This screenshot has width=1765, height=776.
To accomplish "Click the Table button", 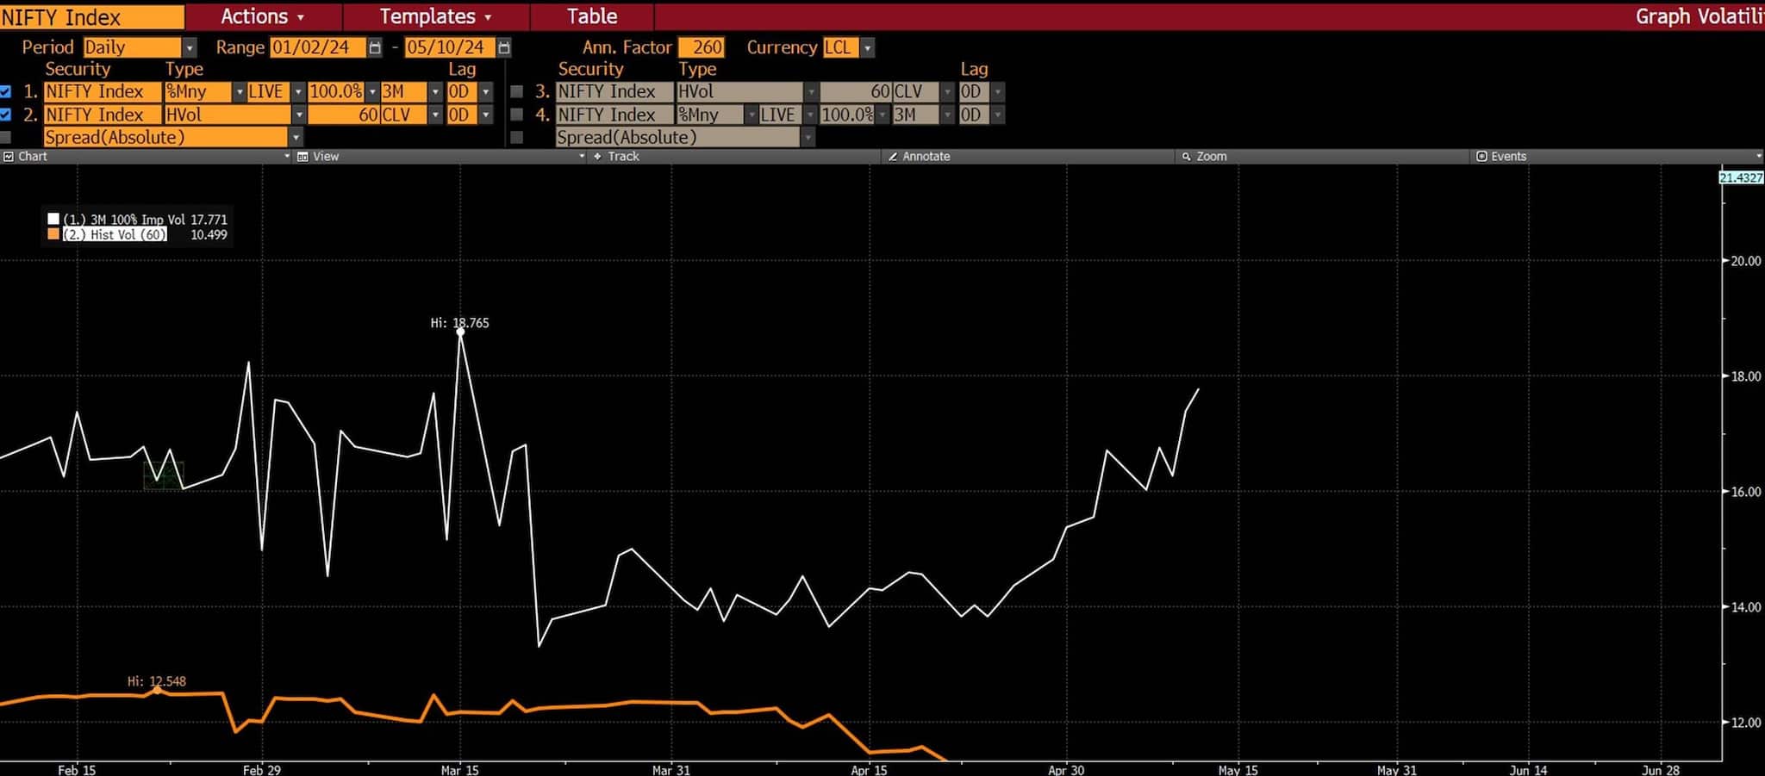I will point(592,16).
